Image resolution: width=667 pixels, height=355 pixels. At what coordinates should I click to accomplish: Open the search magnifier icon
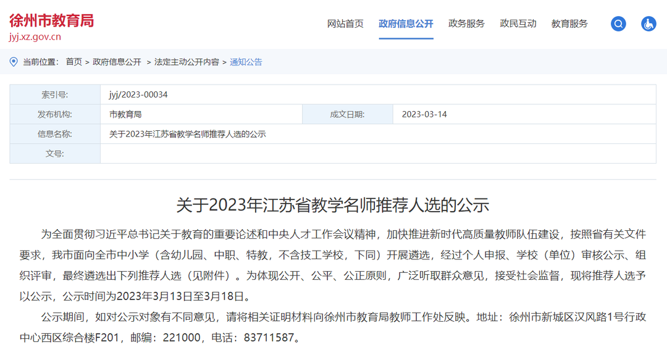pos(618,24)
